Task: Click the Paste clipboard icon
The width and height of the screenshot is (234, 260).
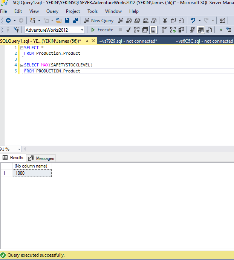Action: 181,20
